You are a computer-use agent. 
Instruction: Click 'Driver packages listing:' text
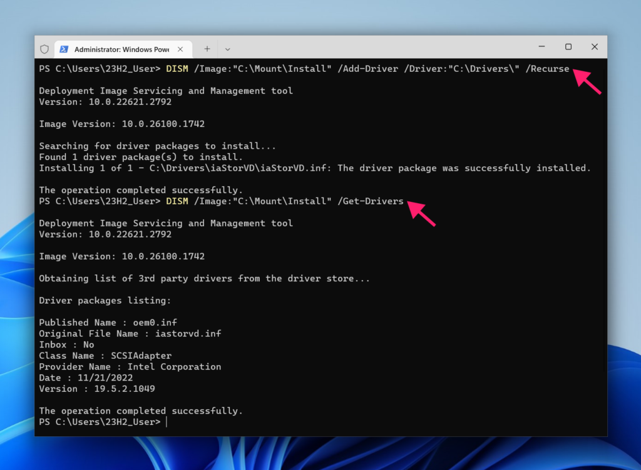105,301
